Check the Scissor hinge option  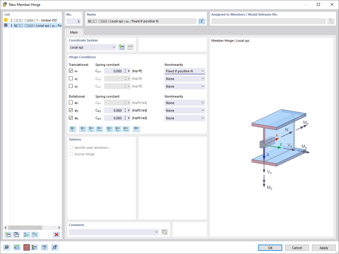coord(71,154)
